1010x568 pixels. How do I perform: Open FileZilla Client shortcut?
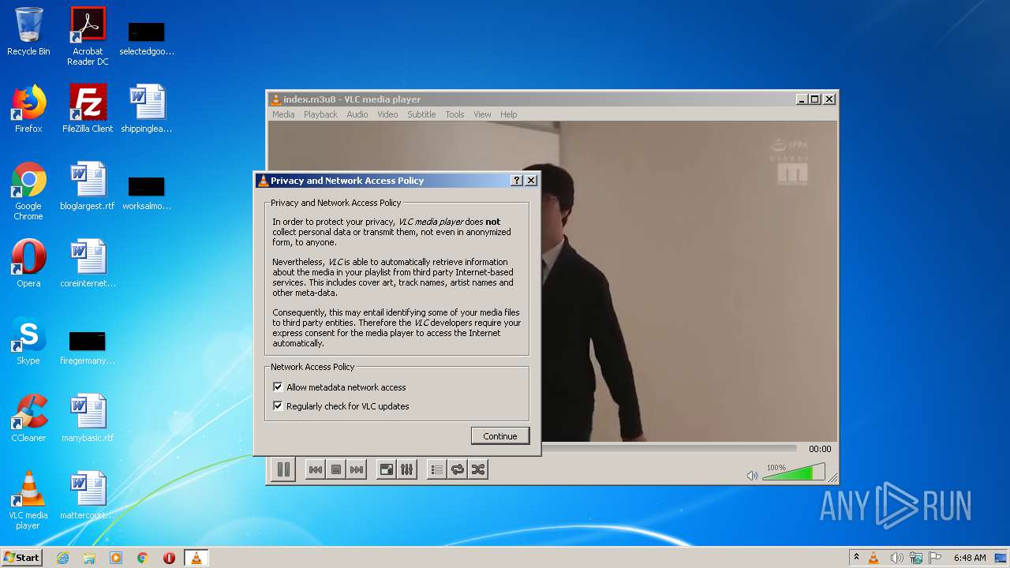pyautogui.click(x=88, y=109)
